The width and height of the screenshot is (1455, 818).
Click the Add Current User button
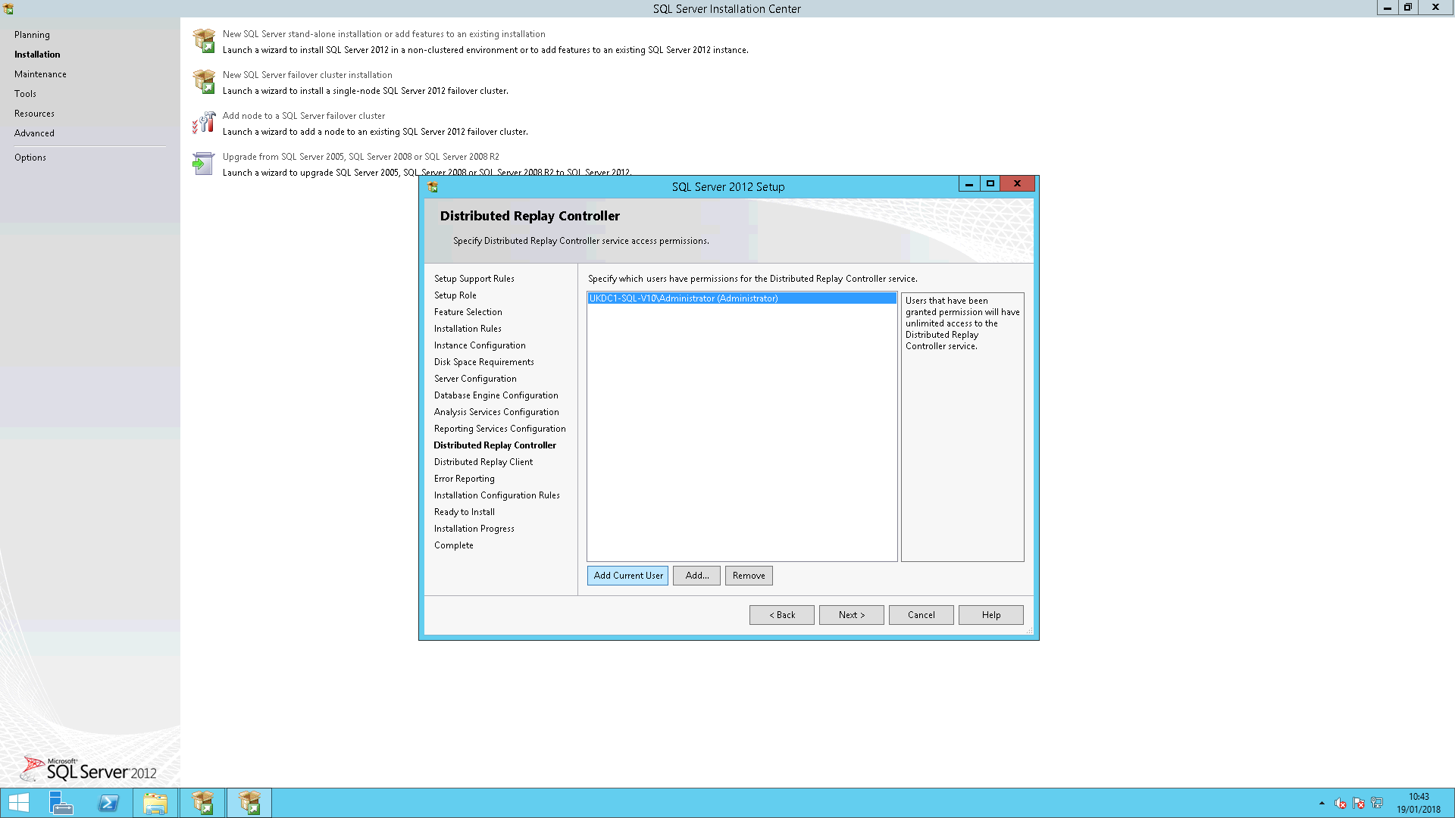coord(627,576)
